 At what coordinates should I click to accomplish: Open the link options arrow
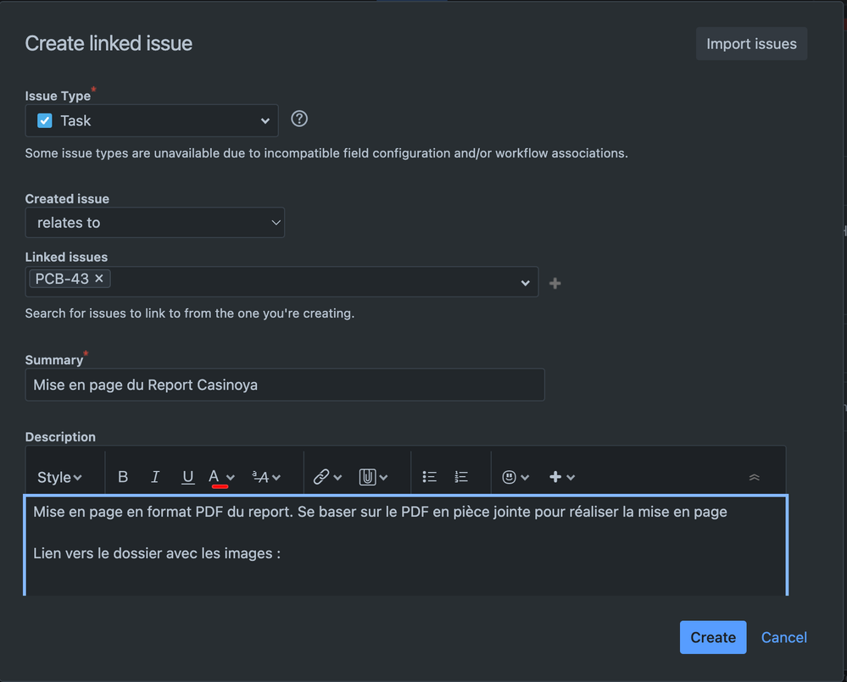click(x=337, y=478)
